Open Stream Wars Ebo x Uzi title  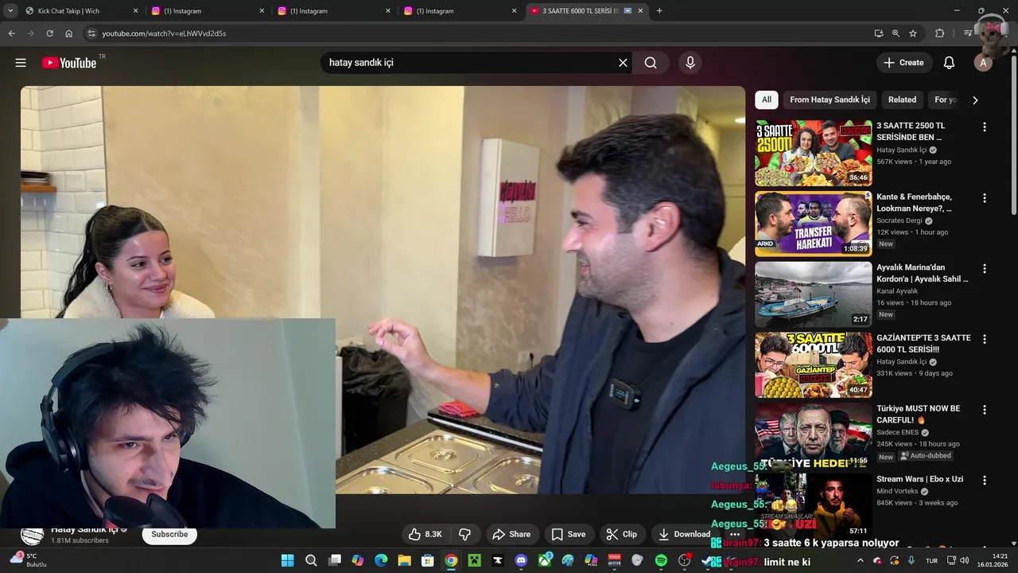point(919,479)
